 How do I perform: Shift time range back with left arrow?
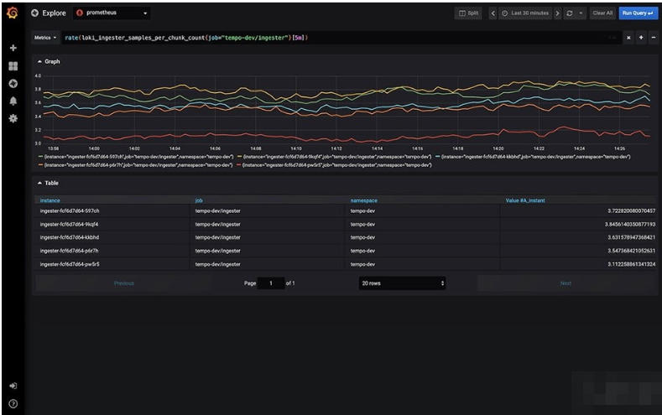click(x=493, y=13)
